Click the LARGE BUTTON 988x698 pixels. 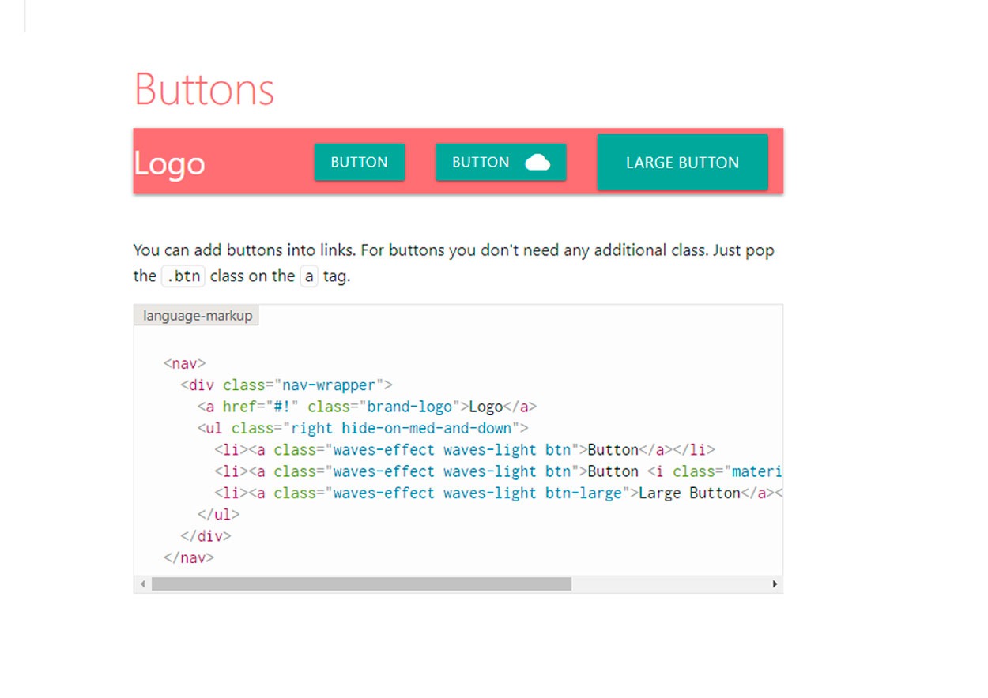[682, 162]
